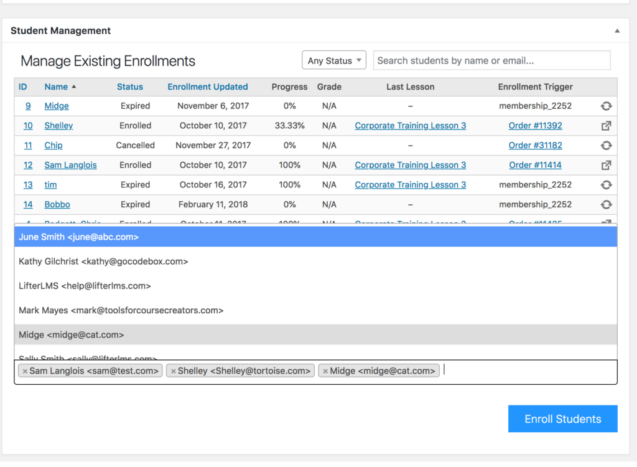Screen dimensions: 637x467
Task: Focus the student search field
Action: click(x=491, y=60)
